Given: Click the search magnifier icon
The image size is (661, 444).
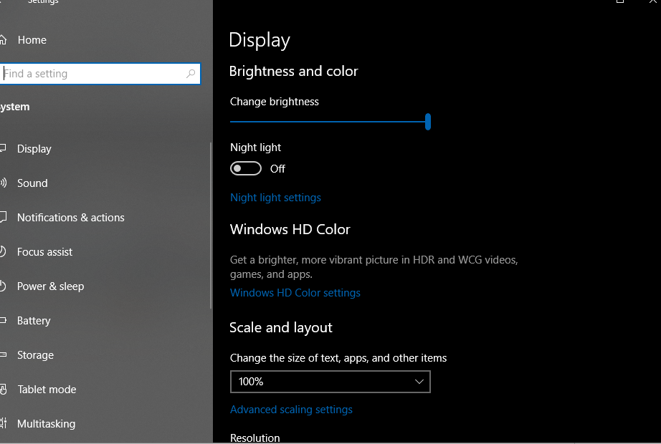Looking at the screenshot, I should [x=191, y=74].
